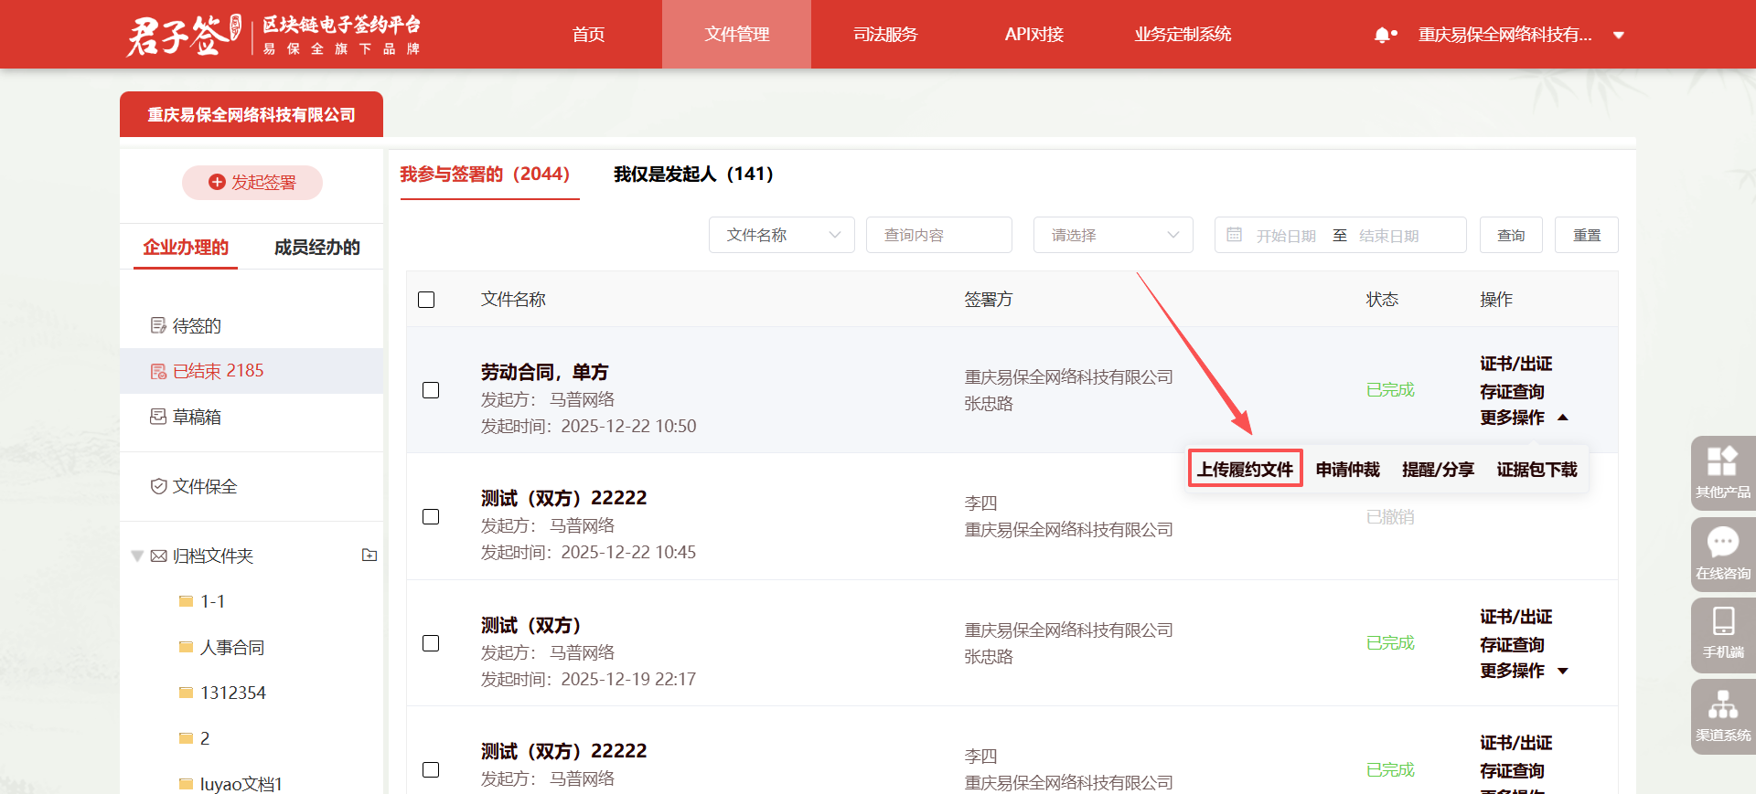Click the 发起签署 button

coord(252,183)
